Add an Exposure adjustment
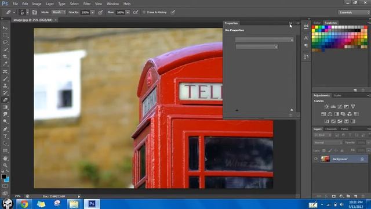Screen dimensions: 371x209 point(347,107)
